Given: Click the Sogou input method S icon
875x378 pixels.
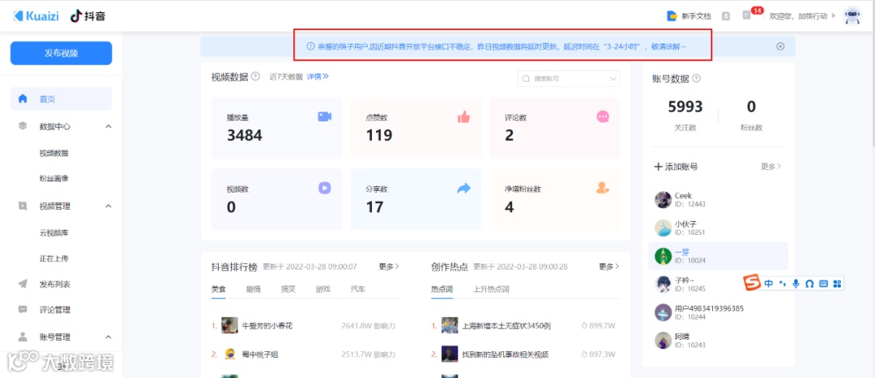Looking at the screenshot, I should coord(752,283).
